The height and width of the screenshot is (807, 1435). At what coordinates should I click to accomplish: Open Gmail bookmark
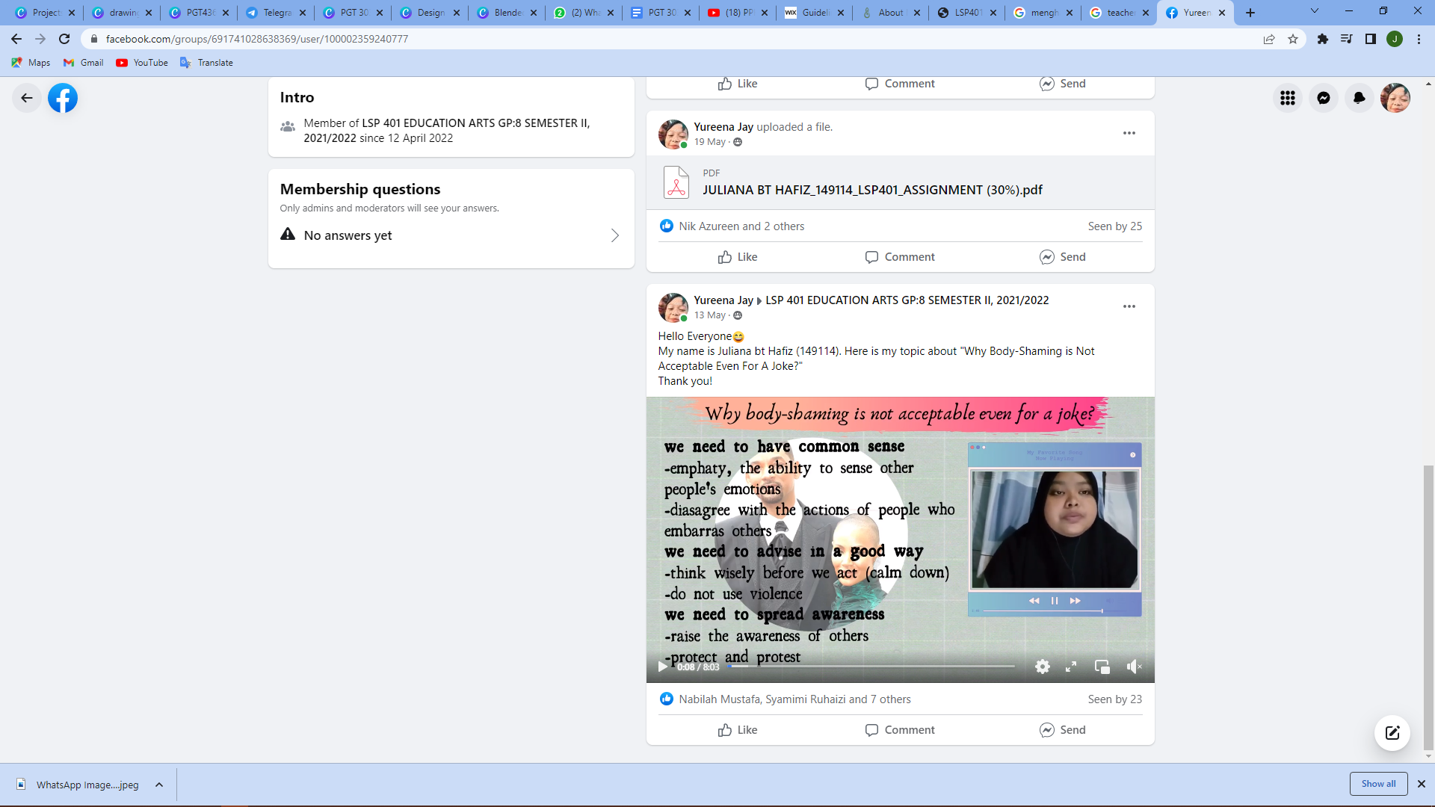point(84,63)
